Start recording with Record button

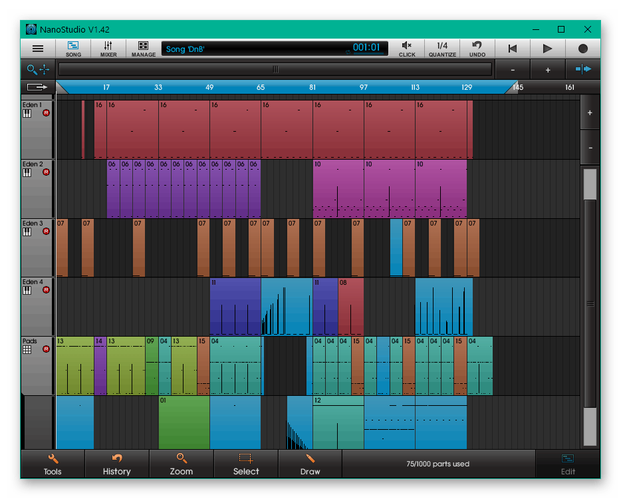[x=582, y=49]
